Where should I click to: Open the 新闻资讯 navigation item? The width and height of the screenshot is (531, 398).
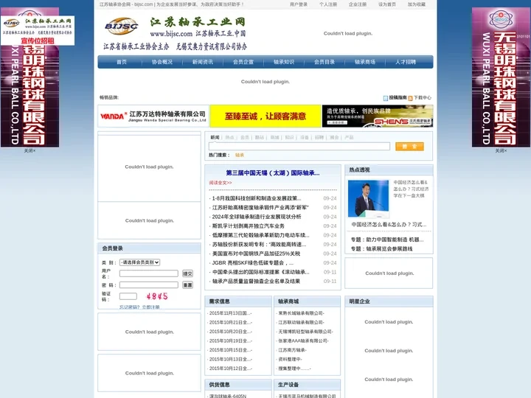203,62
